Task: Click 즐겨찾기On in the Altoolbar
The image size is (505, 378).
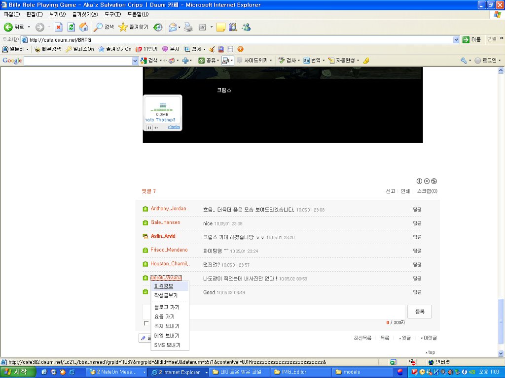Action: [115, 49]
